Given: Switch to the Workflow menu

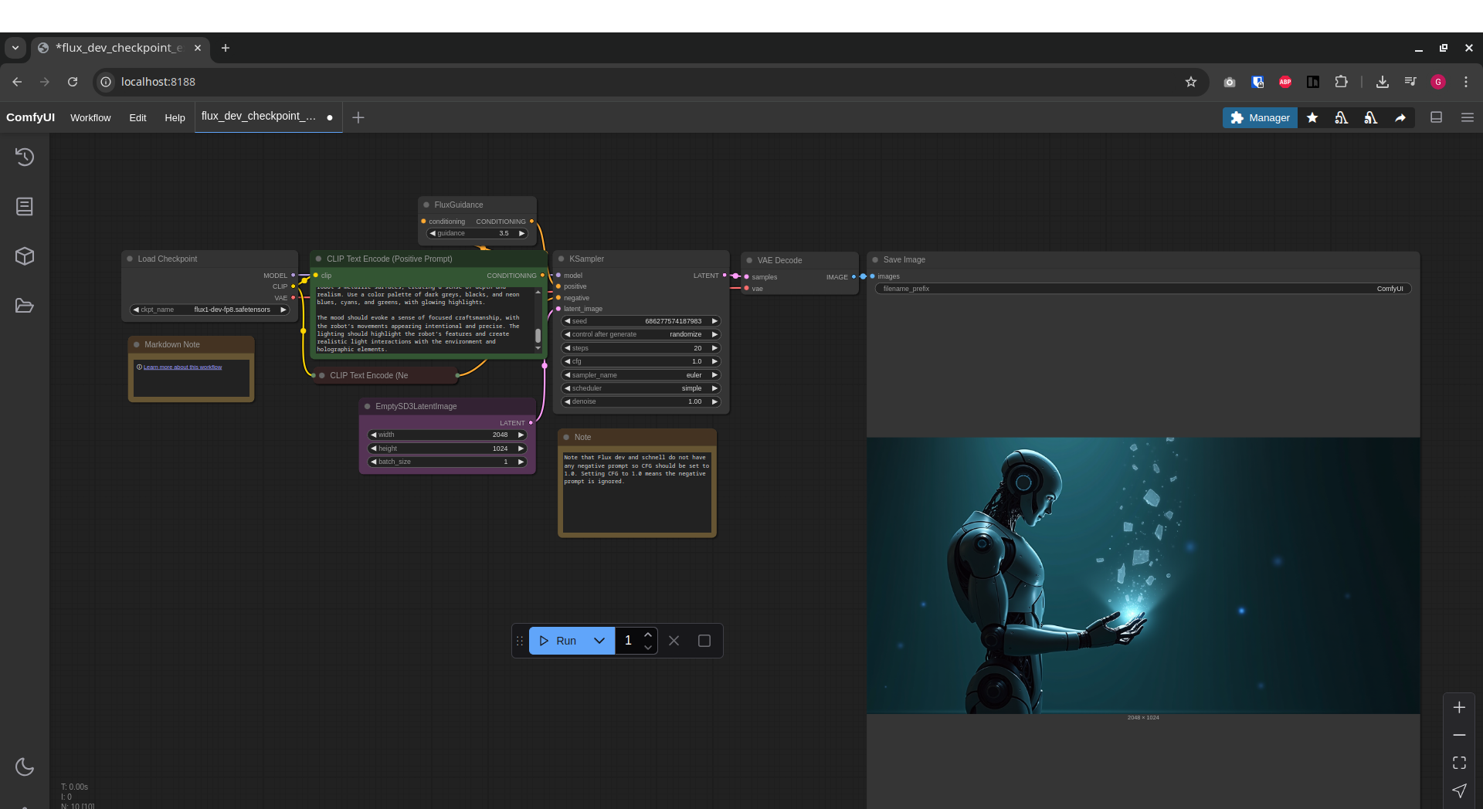Looking at the screenshot, I should pos(90,117).
